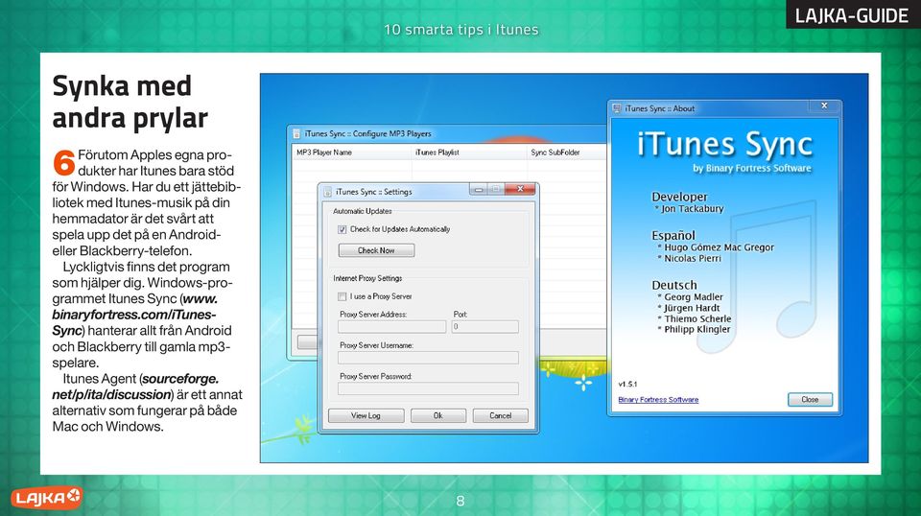Click the page header 10 smarta tips i Itunes
Viewport: 921px width, 516px height.
coord(461,30)
